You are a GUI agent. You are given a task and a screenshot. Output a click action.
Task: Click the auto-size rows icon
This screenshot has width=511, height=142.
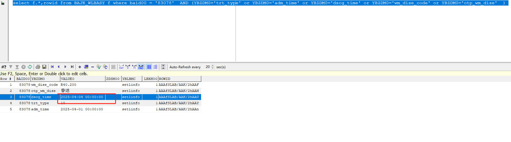tap(163, 67)
